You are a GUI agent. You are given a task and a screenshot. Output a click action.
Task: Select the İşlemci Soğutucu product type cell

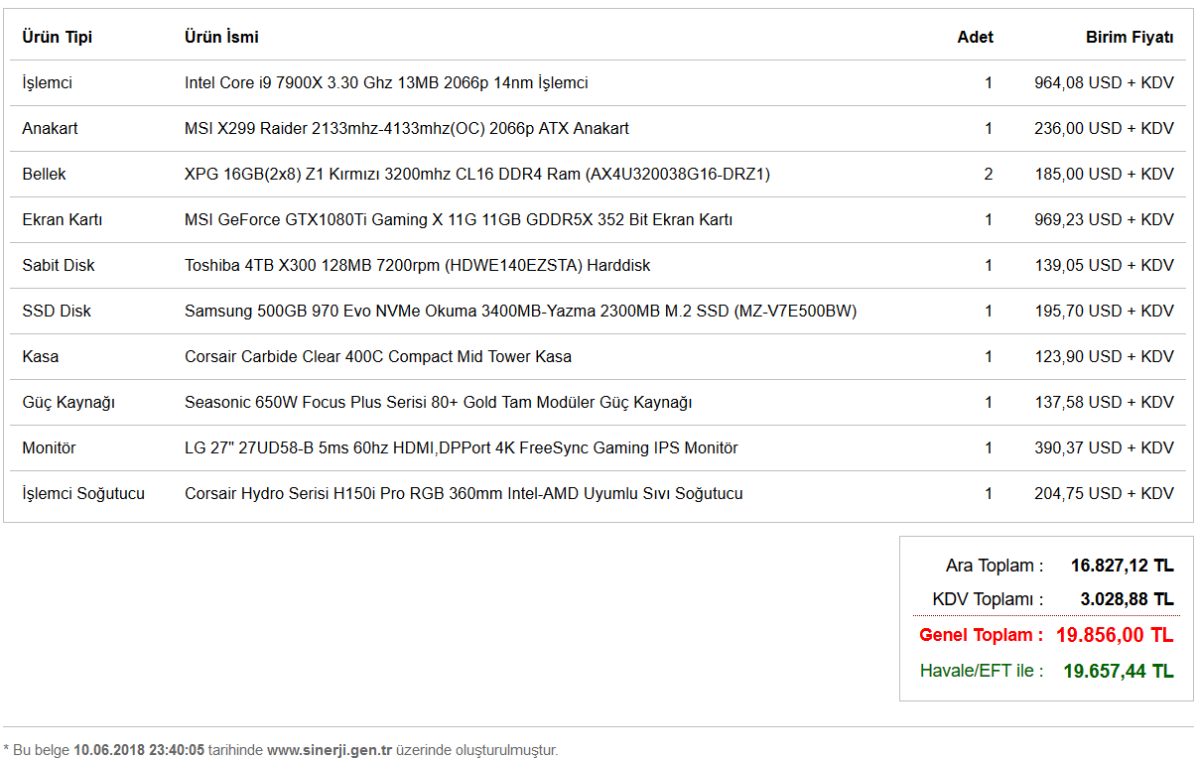tap(83, 493)
